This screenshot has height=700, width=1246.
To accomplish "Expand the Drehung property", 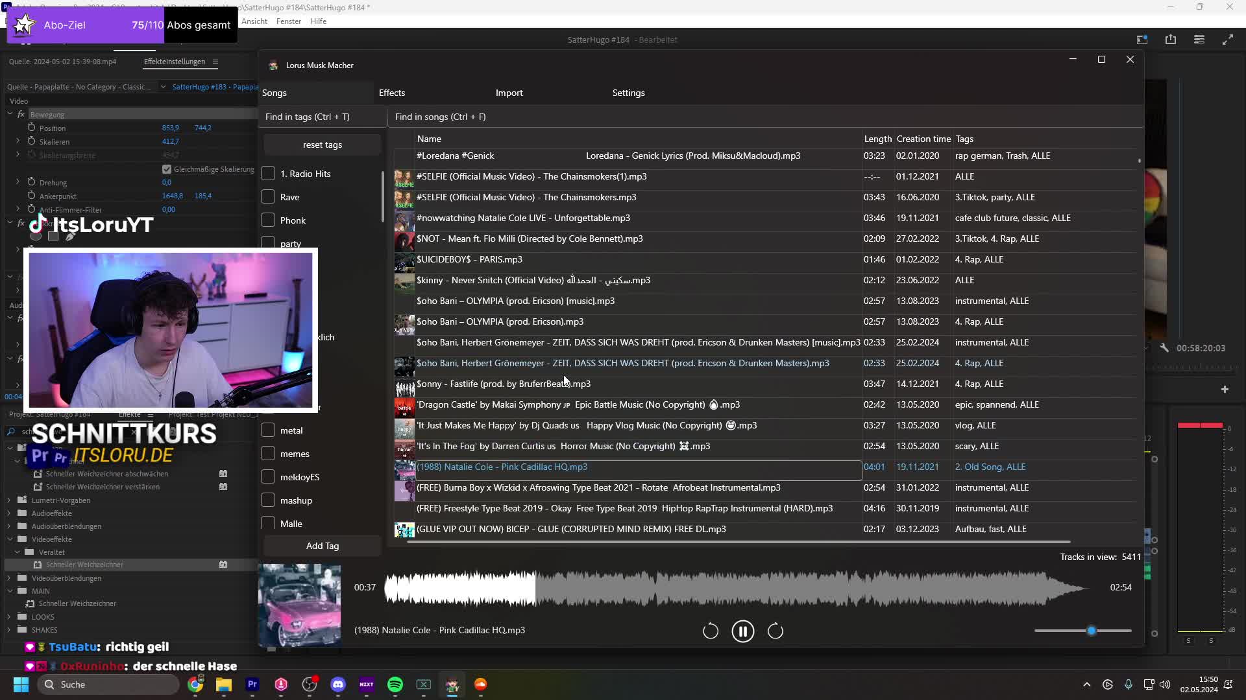I will pos(18,182).
